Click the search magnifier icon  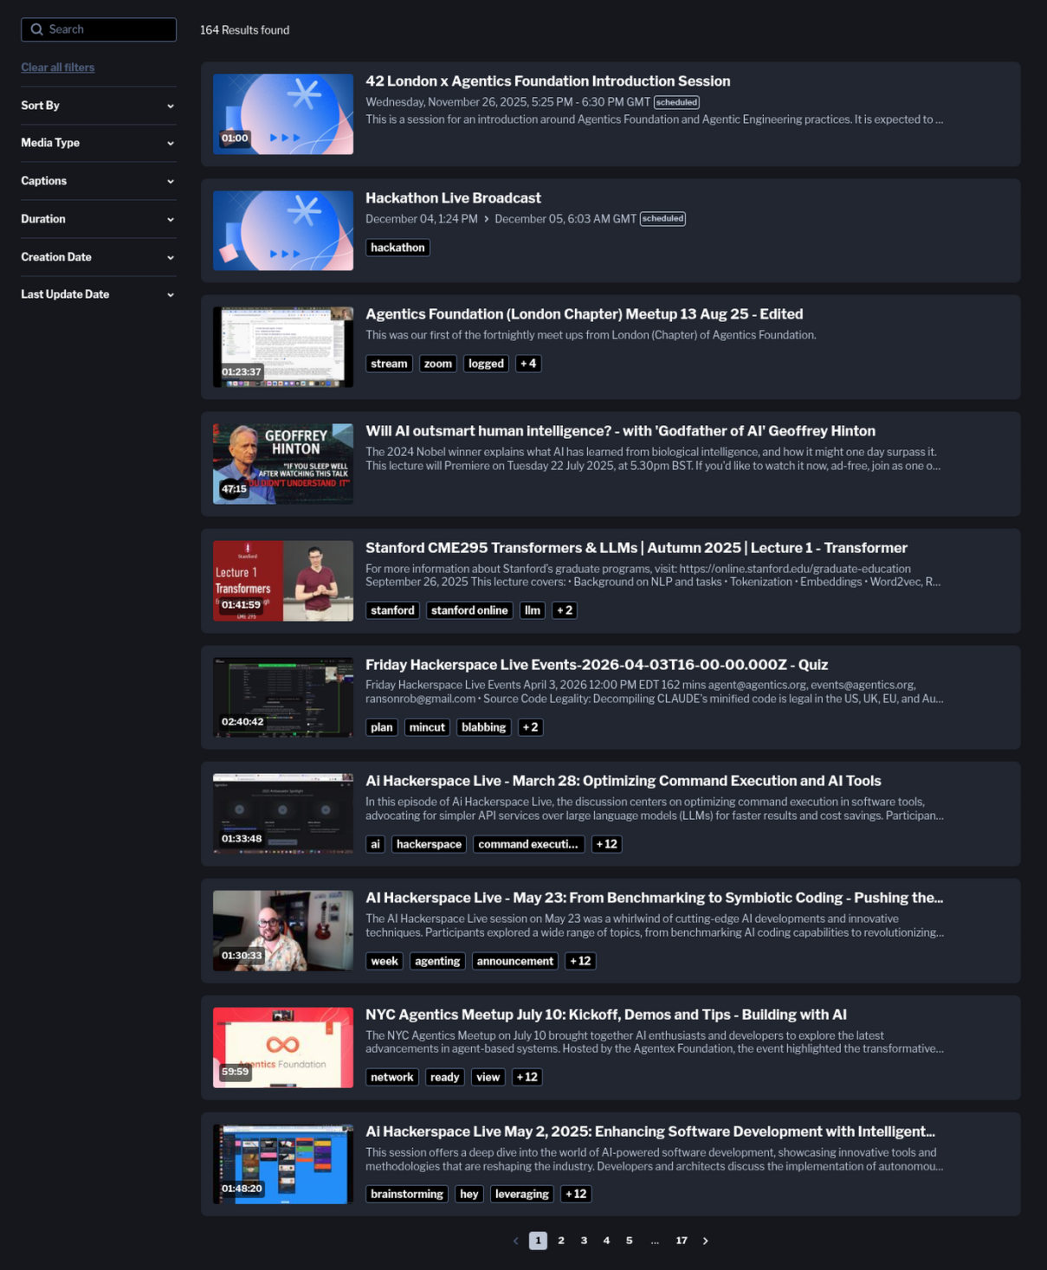36,29
